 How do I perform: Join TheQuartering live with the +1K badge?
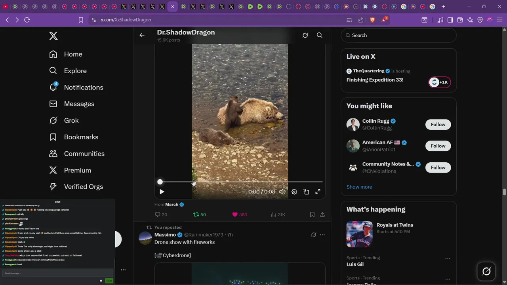click(x=440, y=82)
